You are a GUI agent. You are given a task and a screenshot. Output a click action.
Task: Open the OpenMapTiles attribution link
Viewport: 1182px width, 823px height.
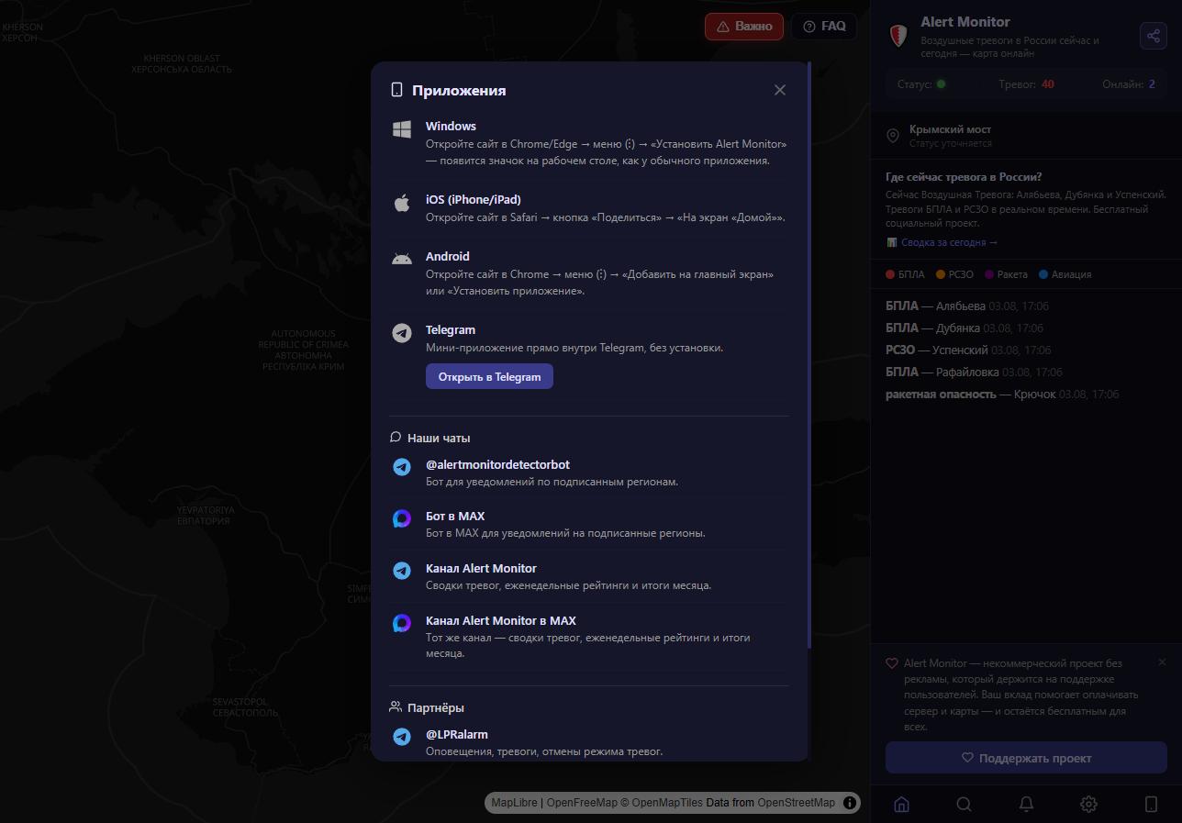pyautogui.click(x=667, y=803)
